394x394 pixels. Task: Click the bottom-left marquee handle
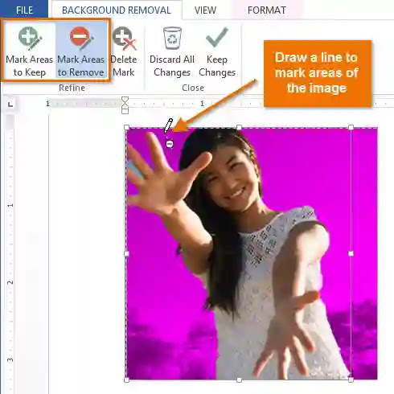tap(127, 380)
